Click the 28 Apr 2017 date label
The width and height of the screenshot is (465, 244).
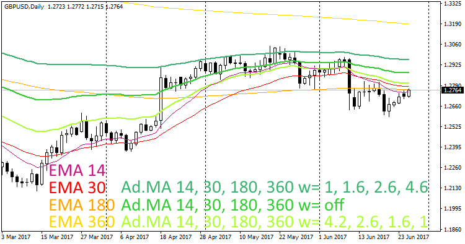coord(215,237)
